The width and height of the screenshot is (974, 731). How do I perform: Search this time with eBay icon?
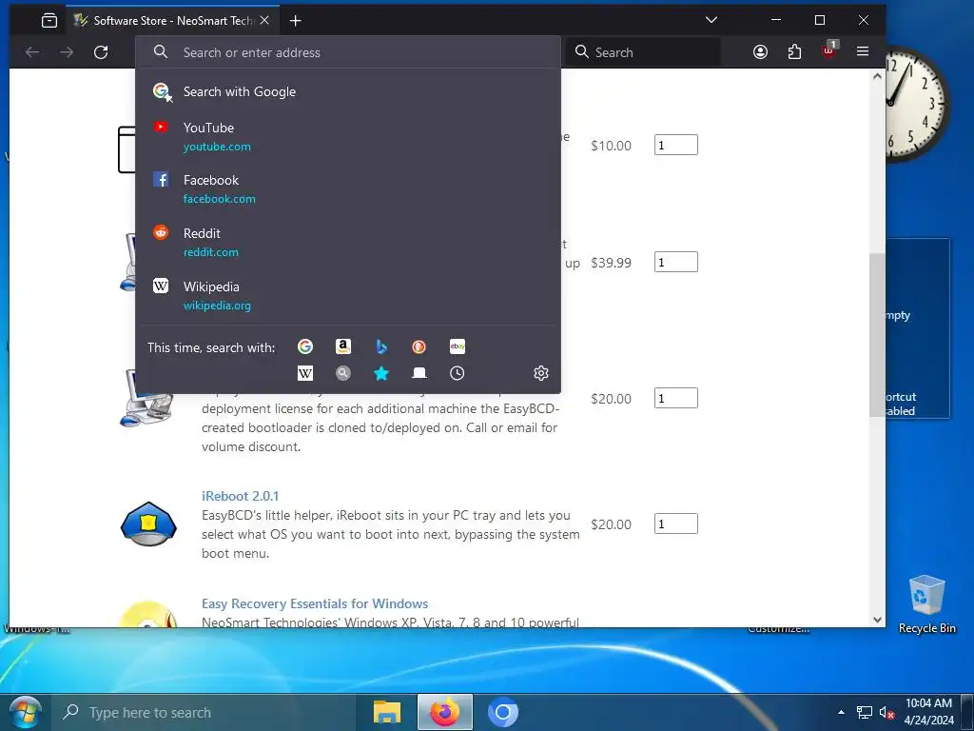458,346
